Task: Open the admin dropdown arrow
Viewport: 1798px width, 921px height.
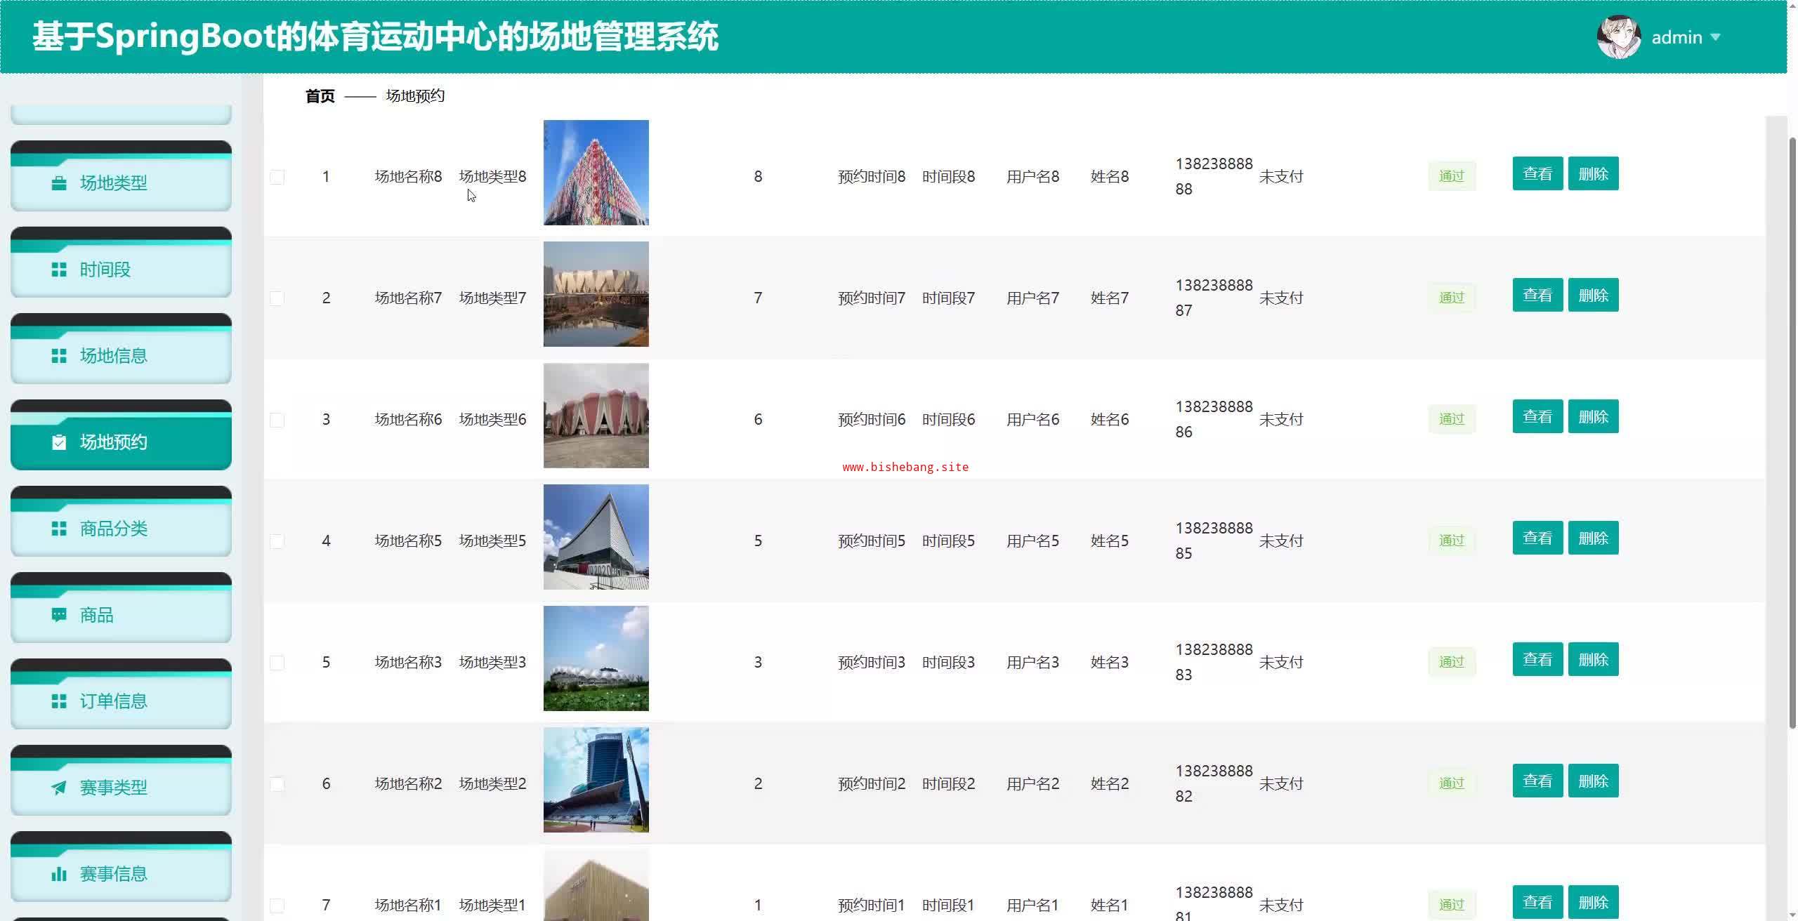Action: pos(1716,37)
